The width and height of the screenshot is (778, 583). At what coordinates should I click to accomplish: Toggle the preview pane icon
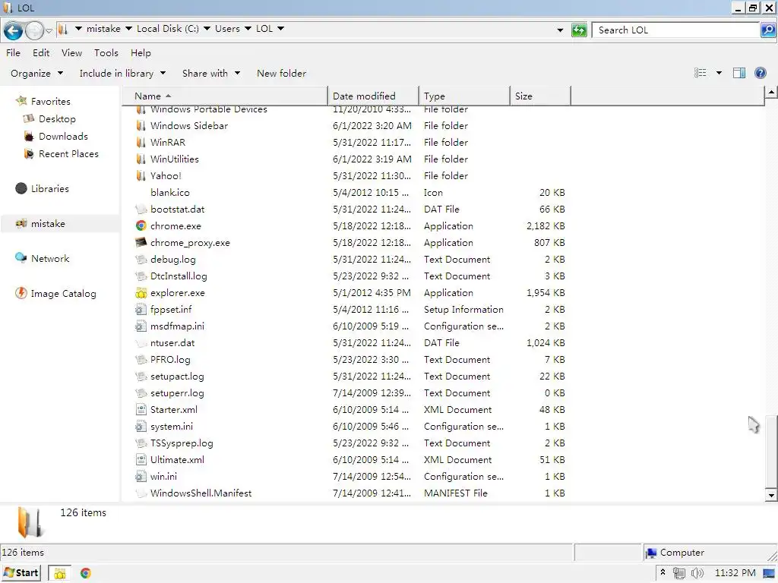(738, 73)
